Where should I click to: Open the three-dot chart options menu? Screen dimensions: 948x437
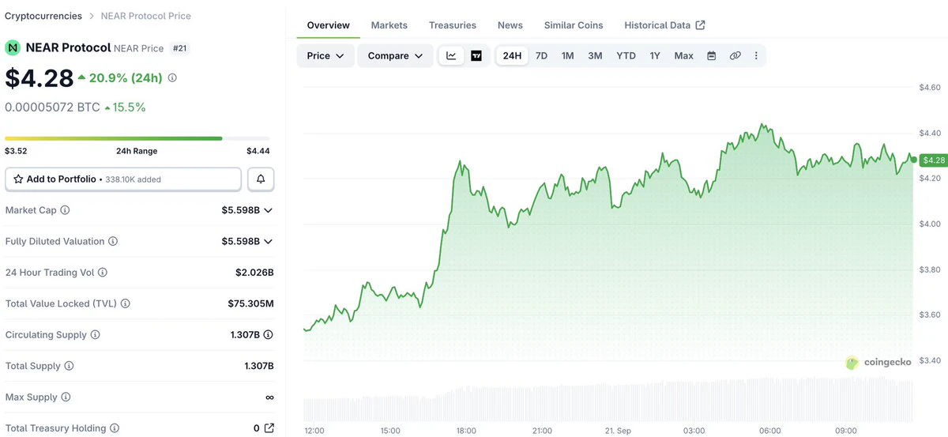point(757,56)
